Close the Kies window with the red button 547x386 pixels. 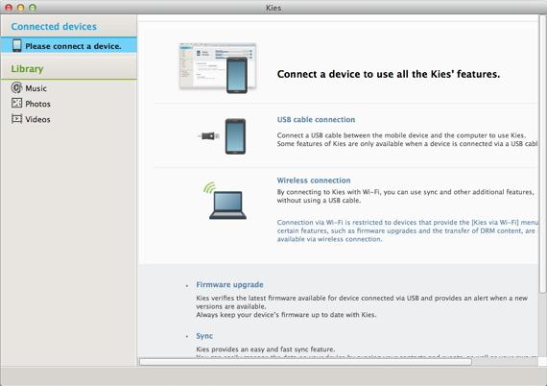[x=9, y=8]
